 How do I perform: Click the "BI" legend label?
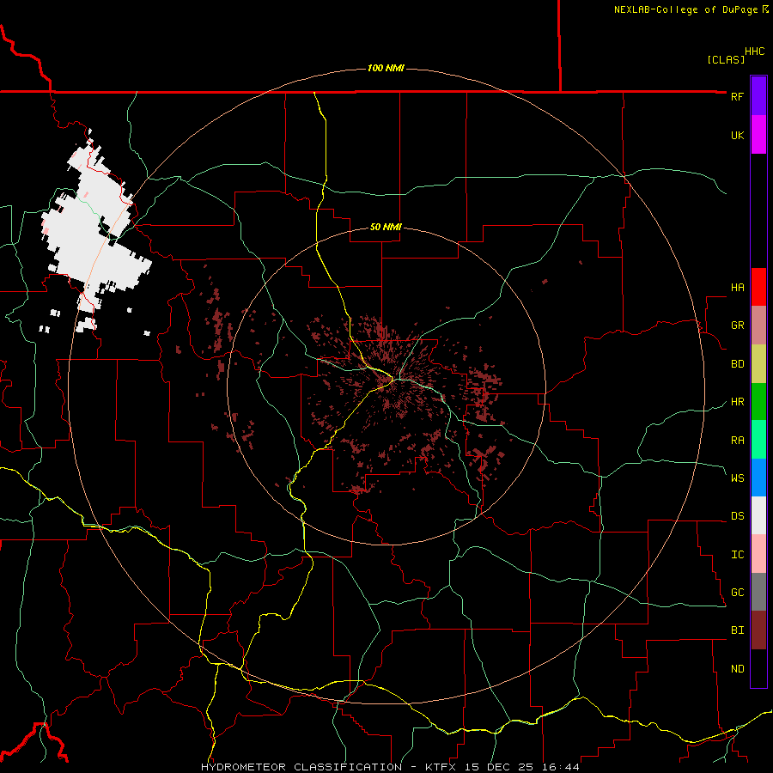point(737,630)
